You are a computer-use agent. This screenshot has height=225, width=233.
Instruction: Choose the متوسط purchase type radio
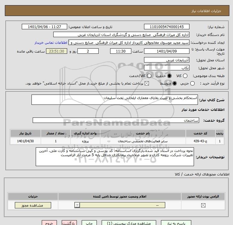click(x=175, y=83)
